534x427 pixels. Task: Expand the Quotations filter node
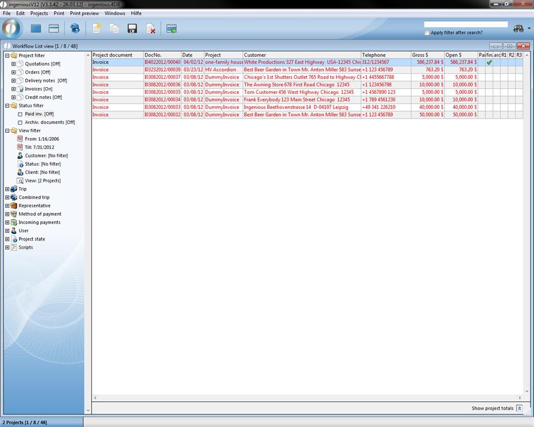coord(14,64)
